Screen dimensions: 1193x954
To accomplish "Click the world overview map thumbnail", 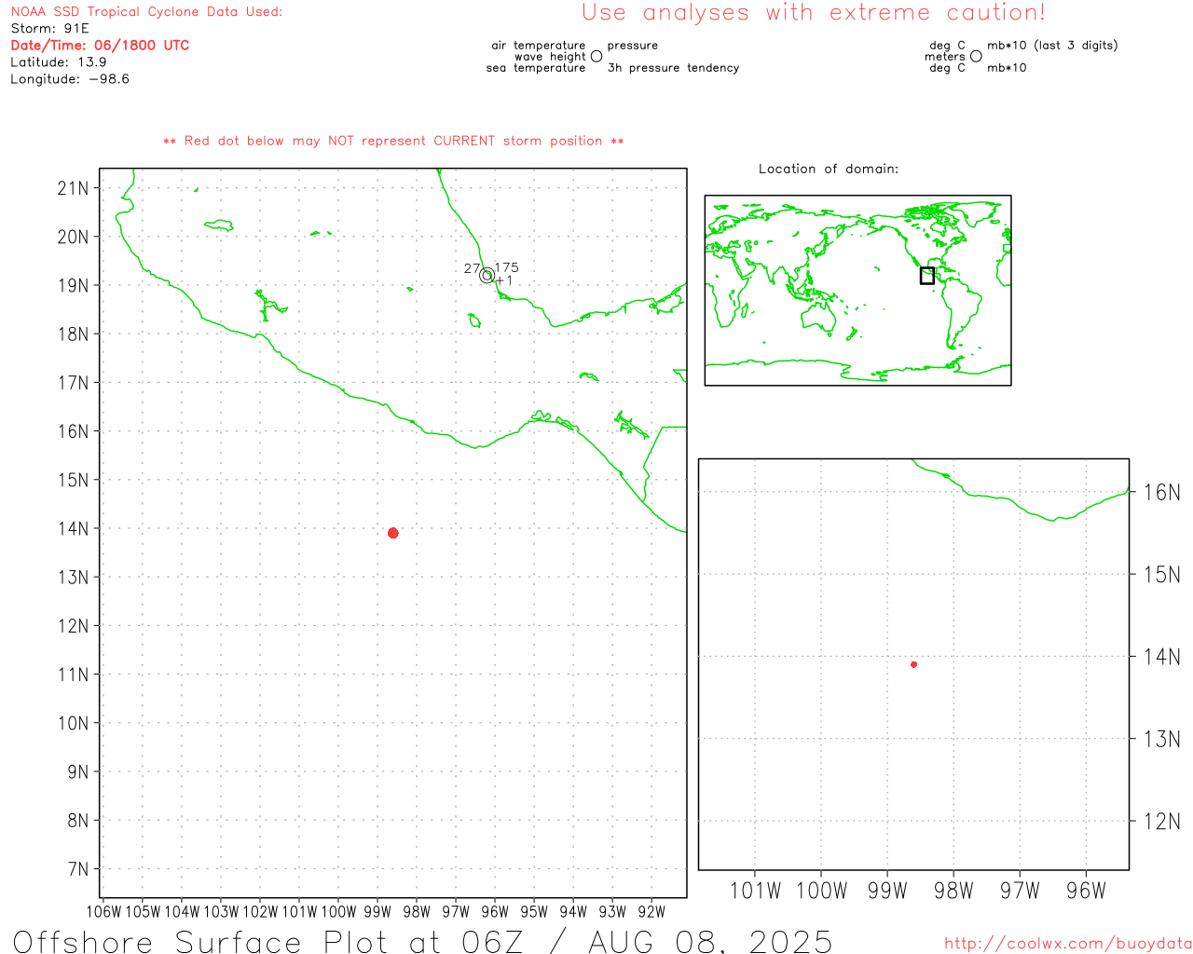I will [857, 291].
